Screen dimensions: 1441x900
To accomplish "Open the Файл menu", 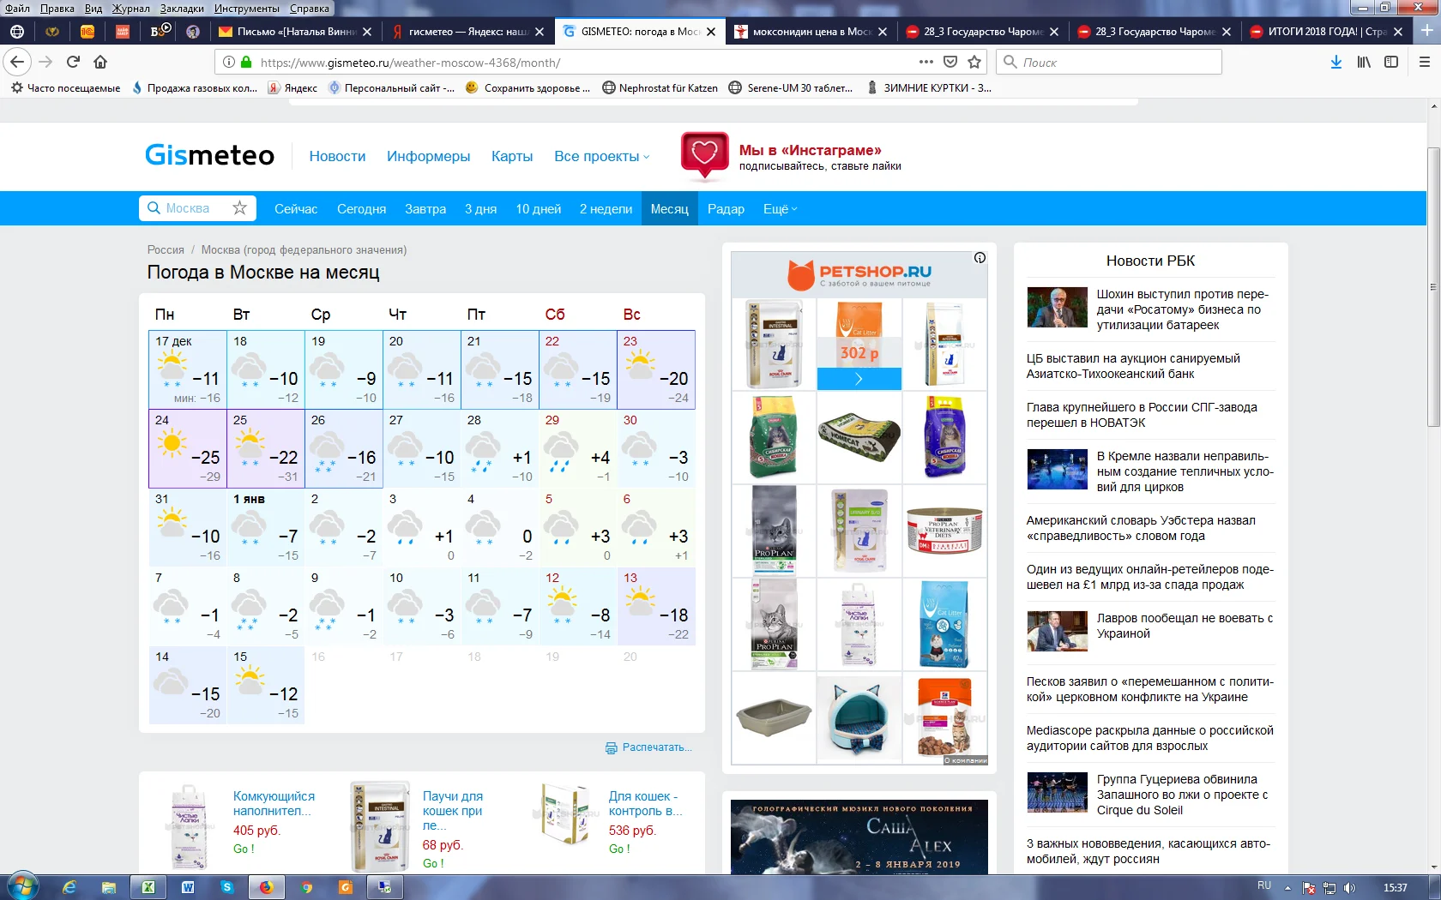I will (x=17, y=9).
